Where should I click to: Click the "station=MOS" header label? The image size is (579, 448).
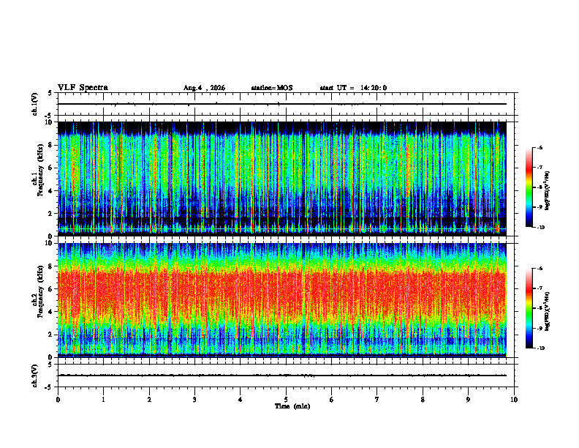tap(272, 88)
